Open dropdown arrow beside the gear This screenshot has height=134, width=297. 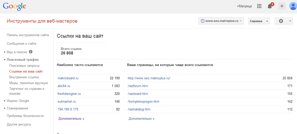coord(290,21)
